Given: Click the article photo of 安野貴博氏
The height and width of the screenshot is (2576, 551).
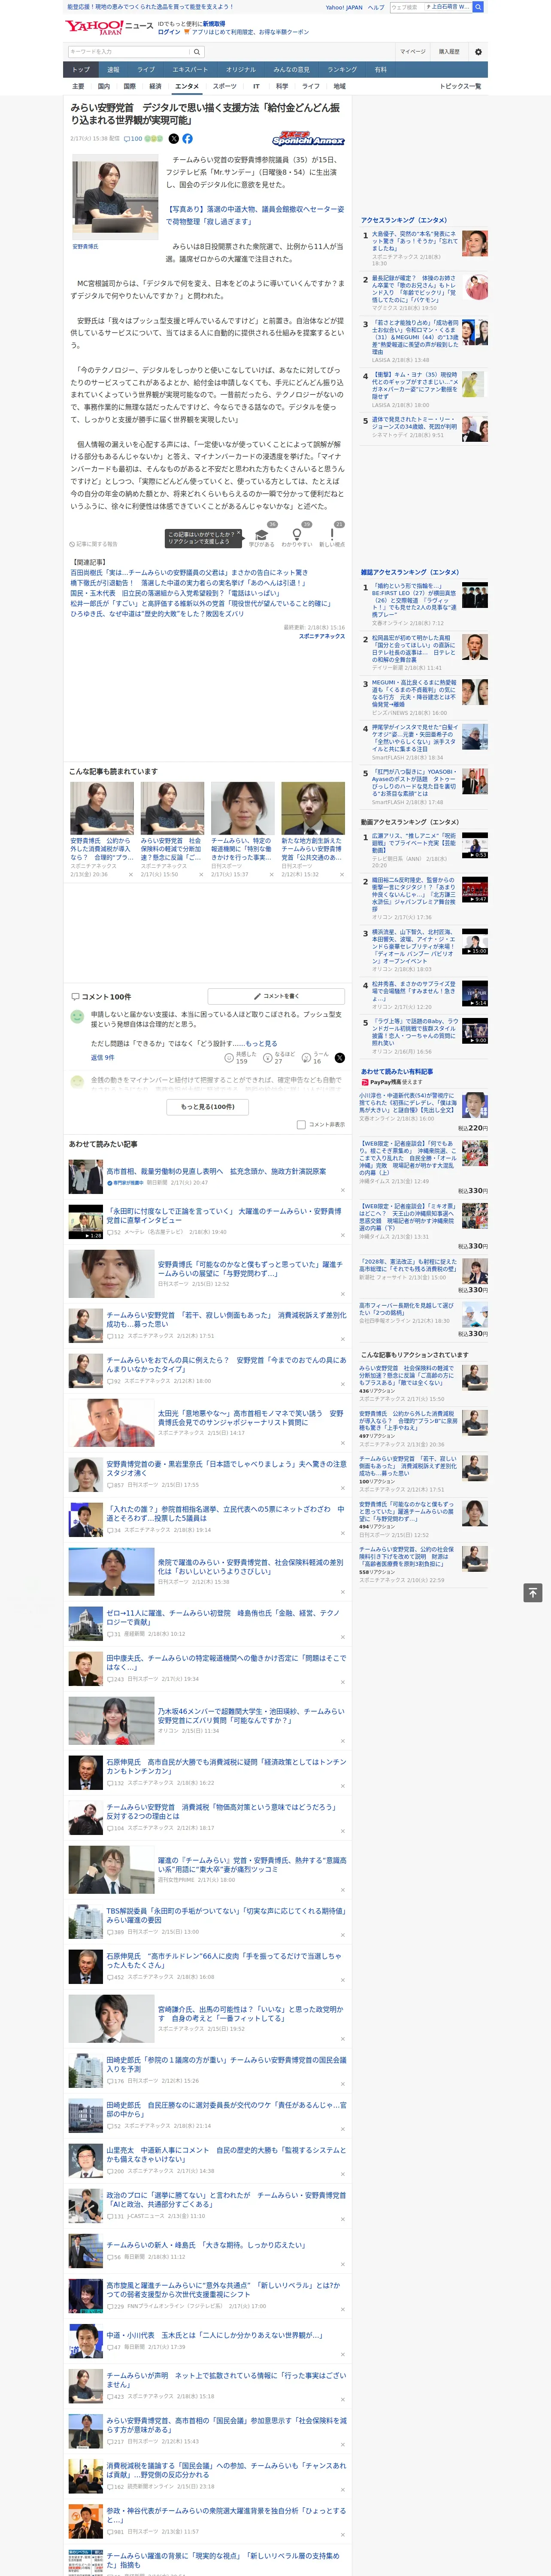Looking at the screenshot, I should pyautogui.click(x=114, y=198).
